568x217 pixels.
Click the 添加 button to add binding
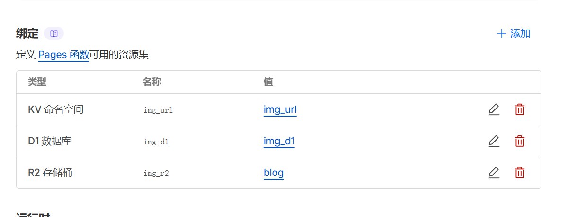[x=514, y=33]
